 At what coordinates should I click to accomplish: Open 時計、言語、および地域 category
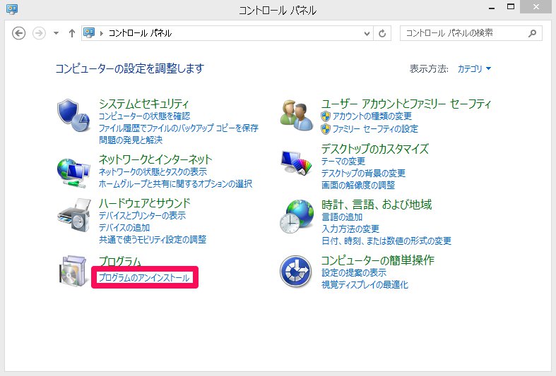(377, 205)
